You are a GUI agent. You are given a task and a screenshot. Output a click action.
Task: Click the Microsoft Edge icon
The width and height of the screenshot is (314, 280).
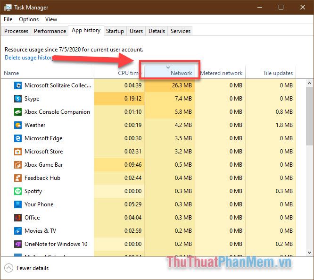18,138
